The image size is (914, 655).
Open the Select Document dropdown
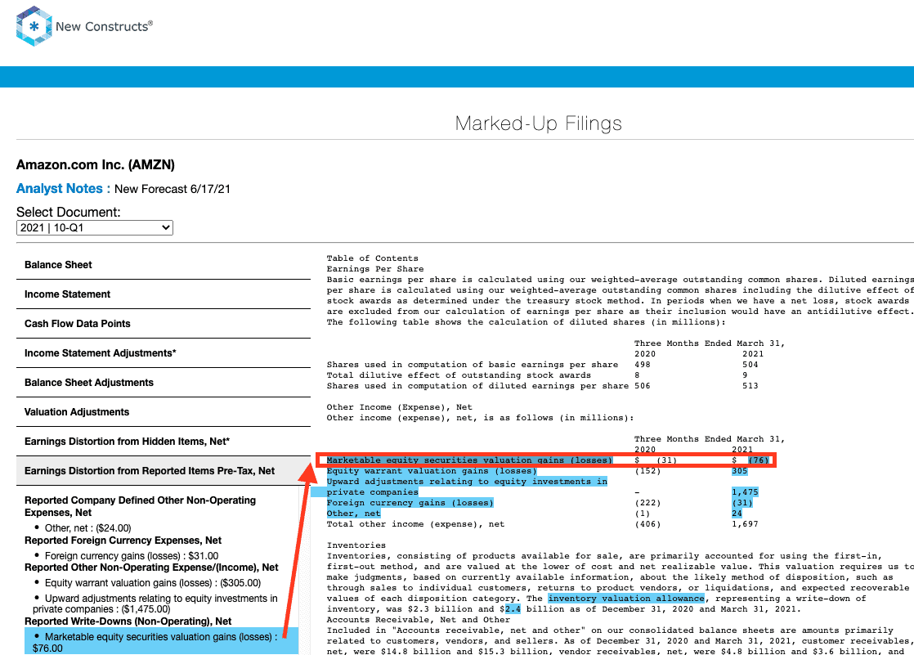[95, 227]
